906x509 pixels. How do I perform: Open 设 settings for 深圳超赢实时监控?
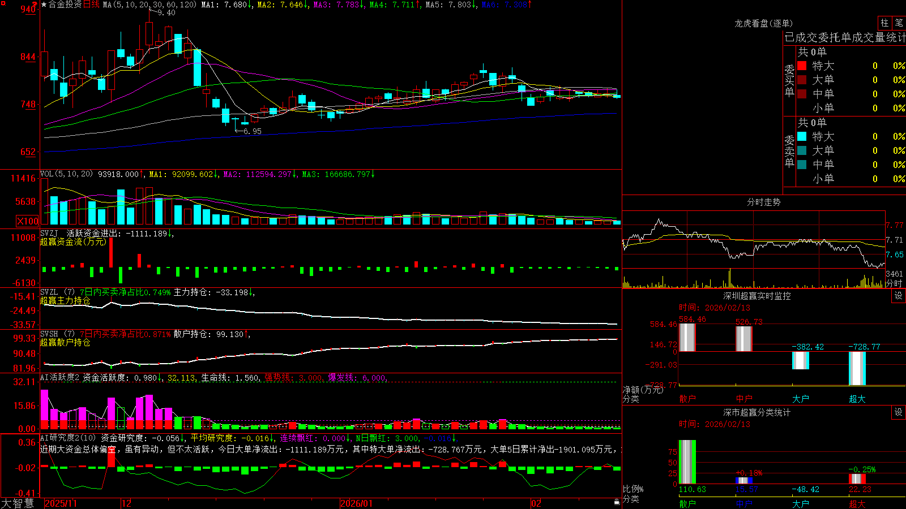[x=899, y=296]
